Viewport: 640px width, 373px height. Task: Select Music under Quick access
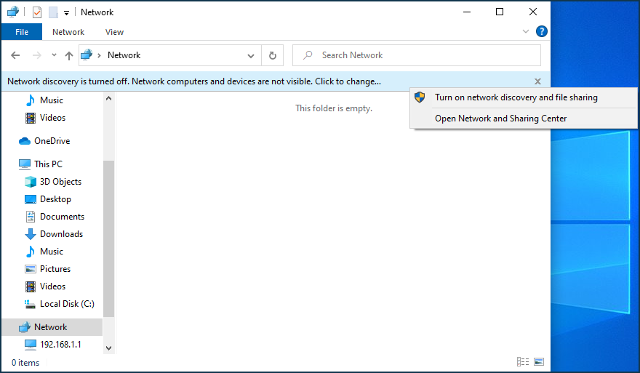tap(51, 100)
